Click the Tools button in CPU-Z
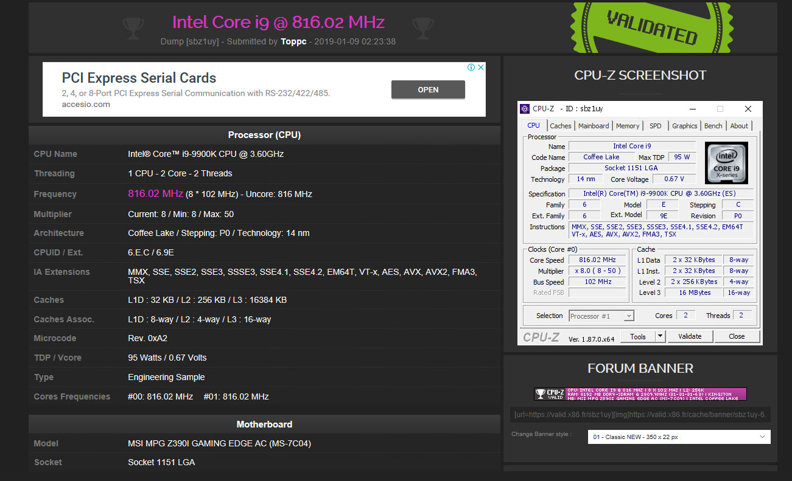 point(638,336)
